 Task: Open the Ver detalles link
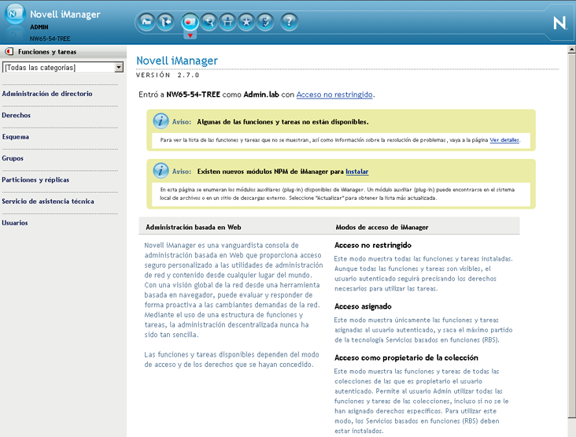pyautogui.click(x=504, y=140)
